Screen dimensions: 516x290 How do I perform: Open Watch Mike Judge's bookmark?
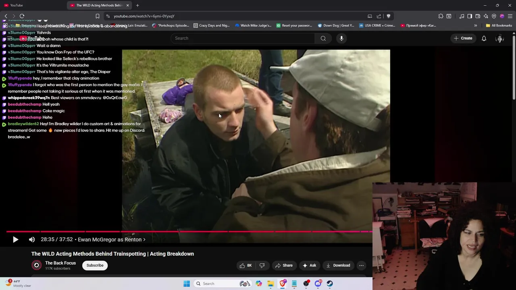click(253, 25)
